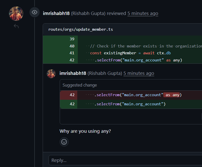Click the large imrishabh18 profile avatar
The width and height of the screenshot is (202, 167).
click(x=16, y=13)
